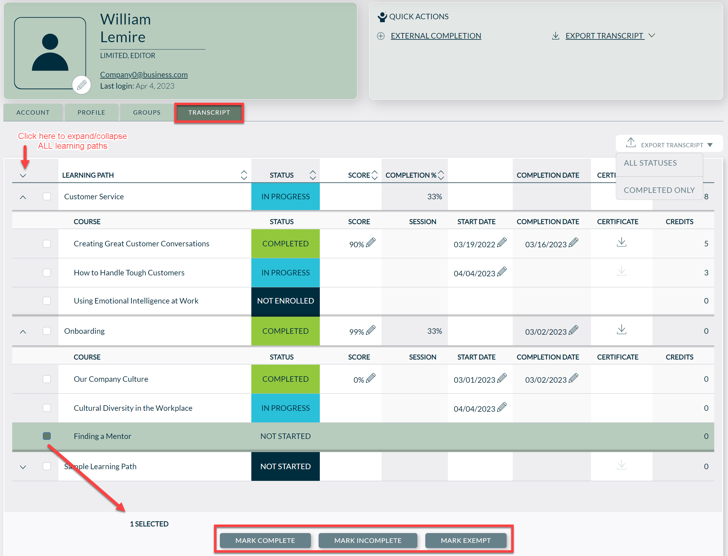Sort by Completion % column arrows
The width and height of the screenshot is (728, 556).
click(441, 175)
